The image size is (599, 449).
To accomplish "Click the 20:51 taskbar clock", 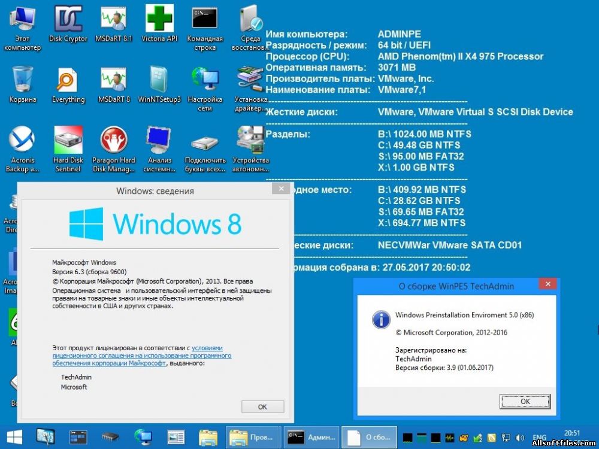I will (x=572, y=433).
